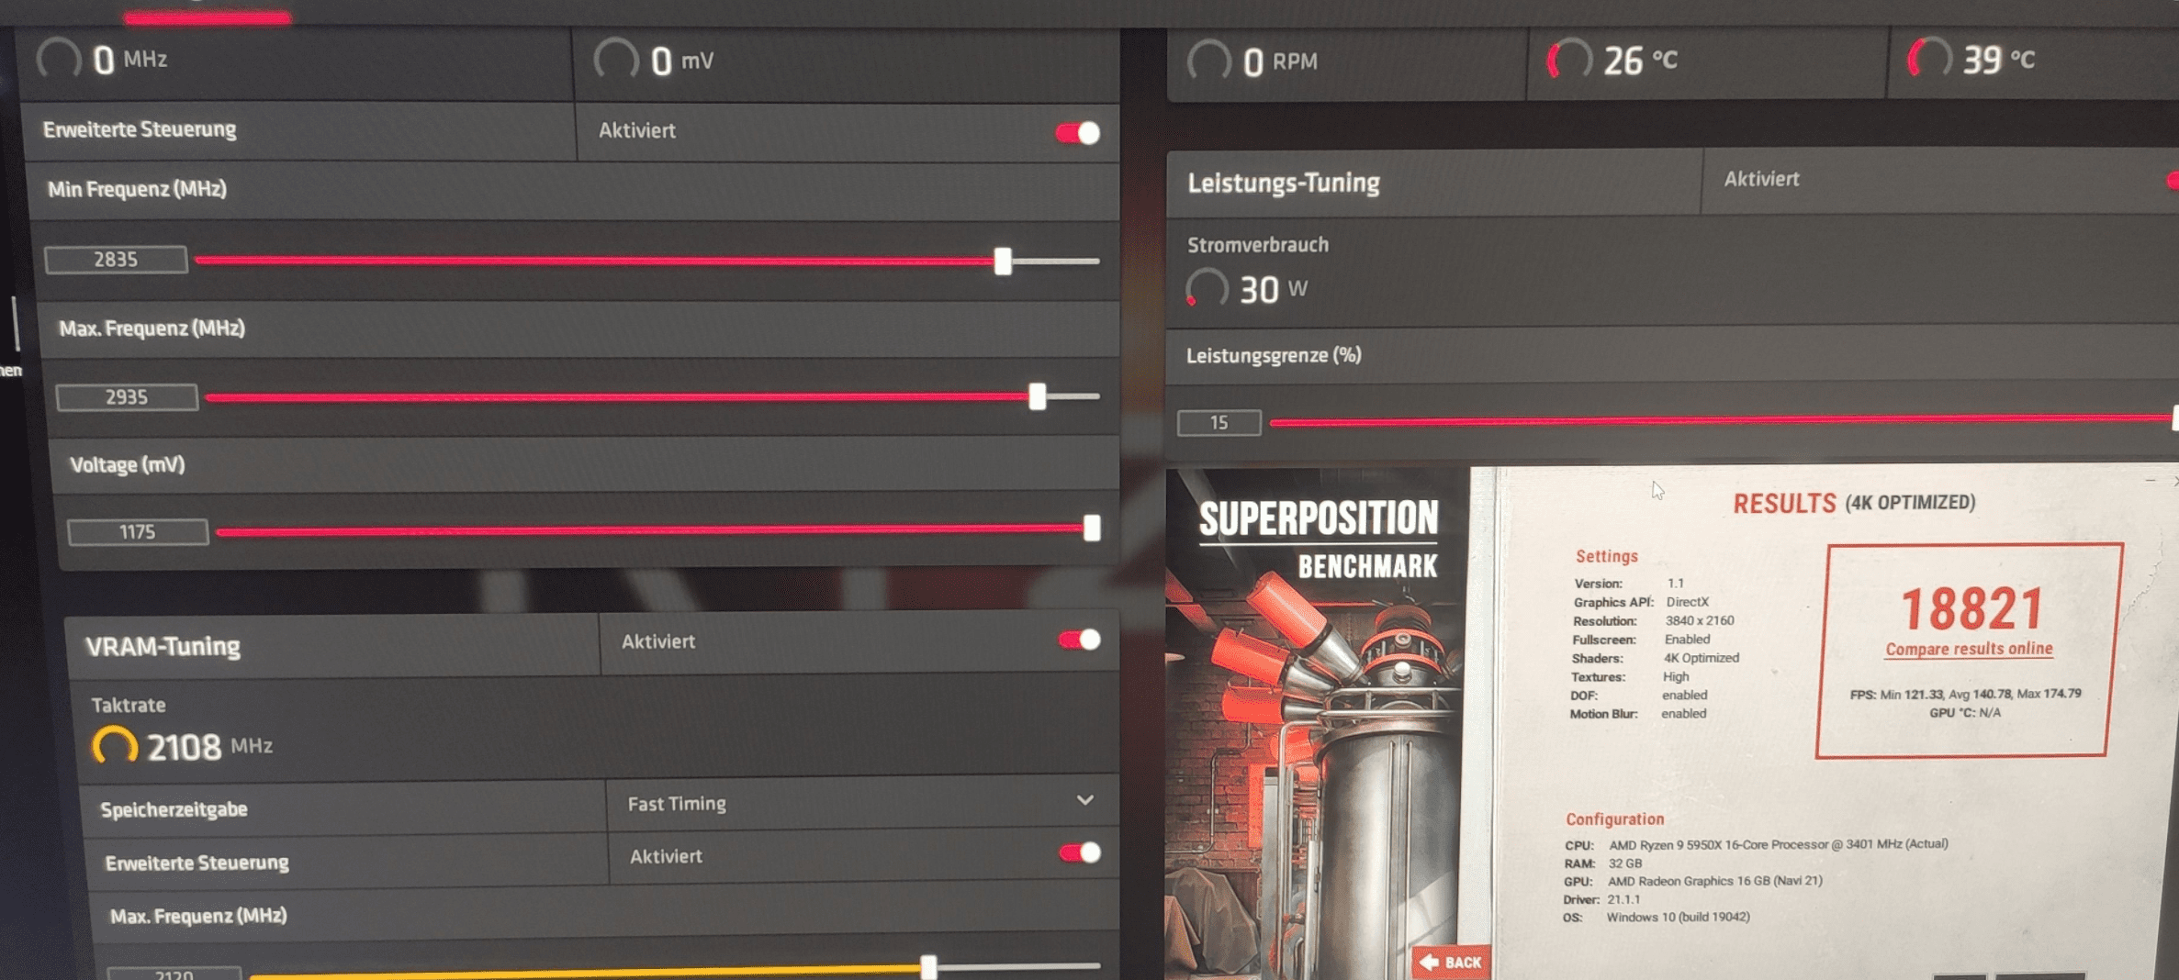This screenshot has height=980, width=2179.
Task: Click the Leistungsgrenze (%) label
Action: tap(1274, 355)
